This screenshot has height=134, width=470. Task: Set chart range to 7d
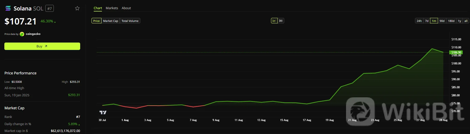click(x=427, y=21)
